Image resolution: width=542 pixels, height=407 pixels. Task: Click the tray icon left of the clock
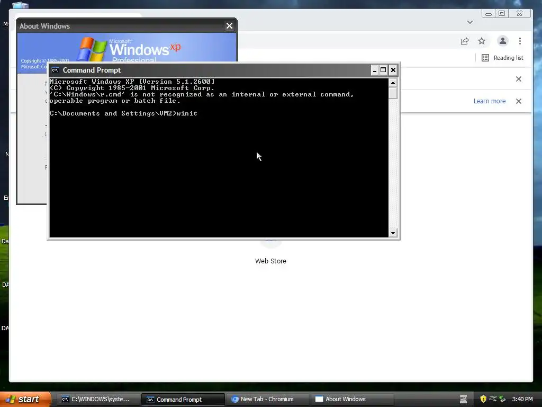click(x=502, y=399)
